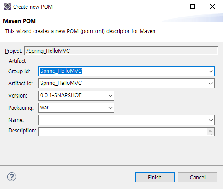The image size is (223, 189).
Task: Click the Description: label
Action: coord(22,131)
